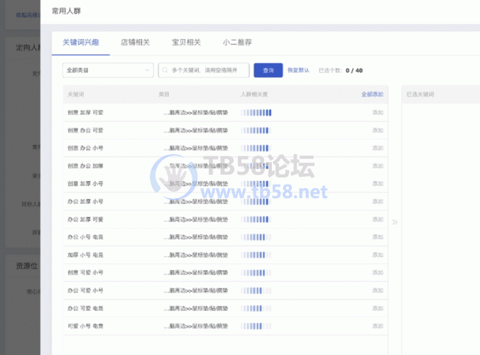Focus the multi-keyword search input field
The width and height of the screenshot is (480, 355).
[207, 70]
